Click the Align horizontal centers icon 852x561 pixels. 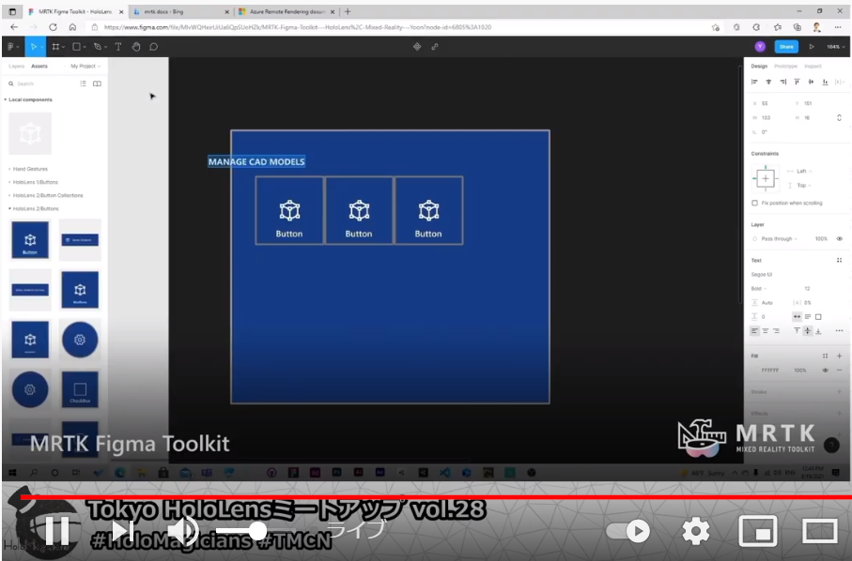(768, 82)
